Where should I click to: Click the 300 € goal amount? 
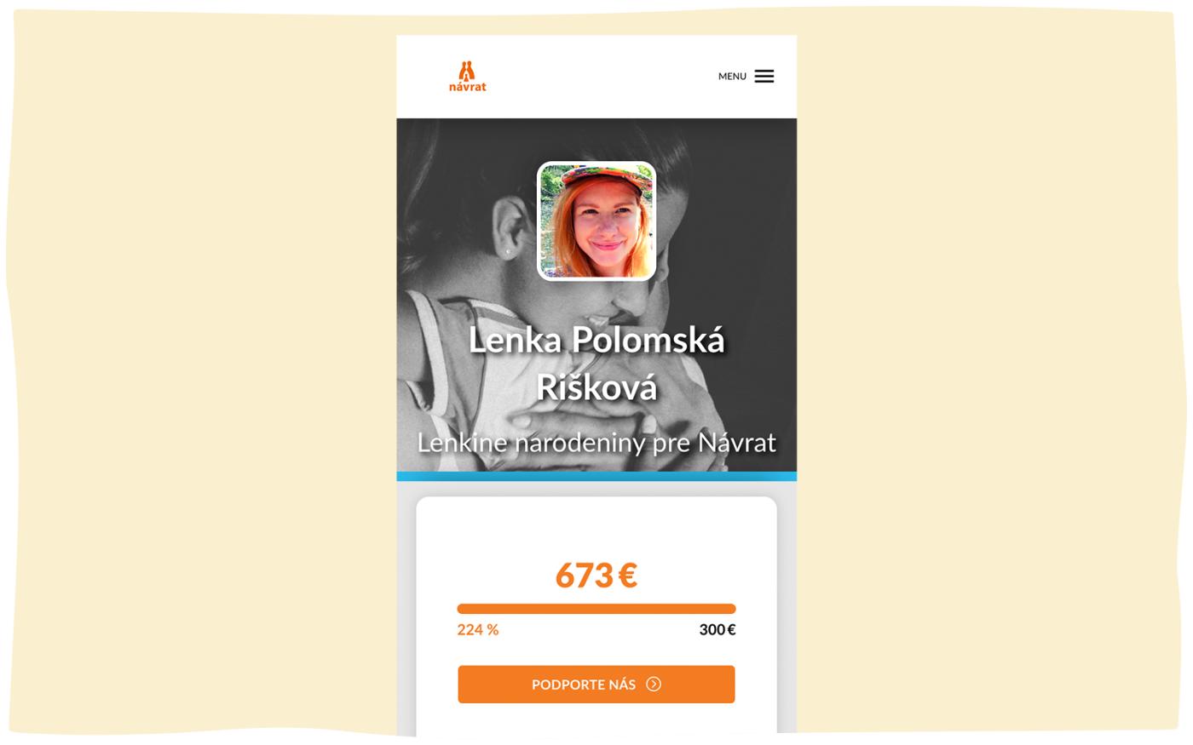coord(718,630)
